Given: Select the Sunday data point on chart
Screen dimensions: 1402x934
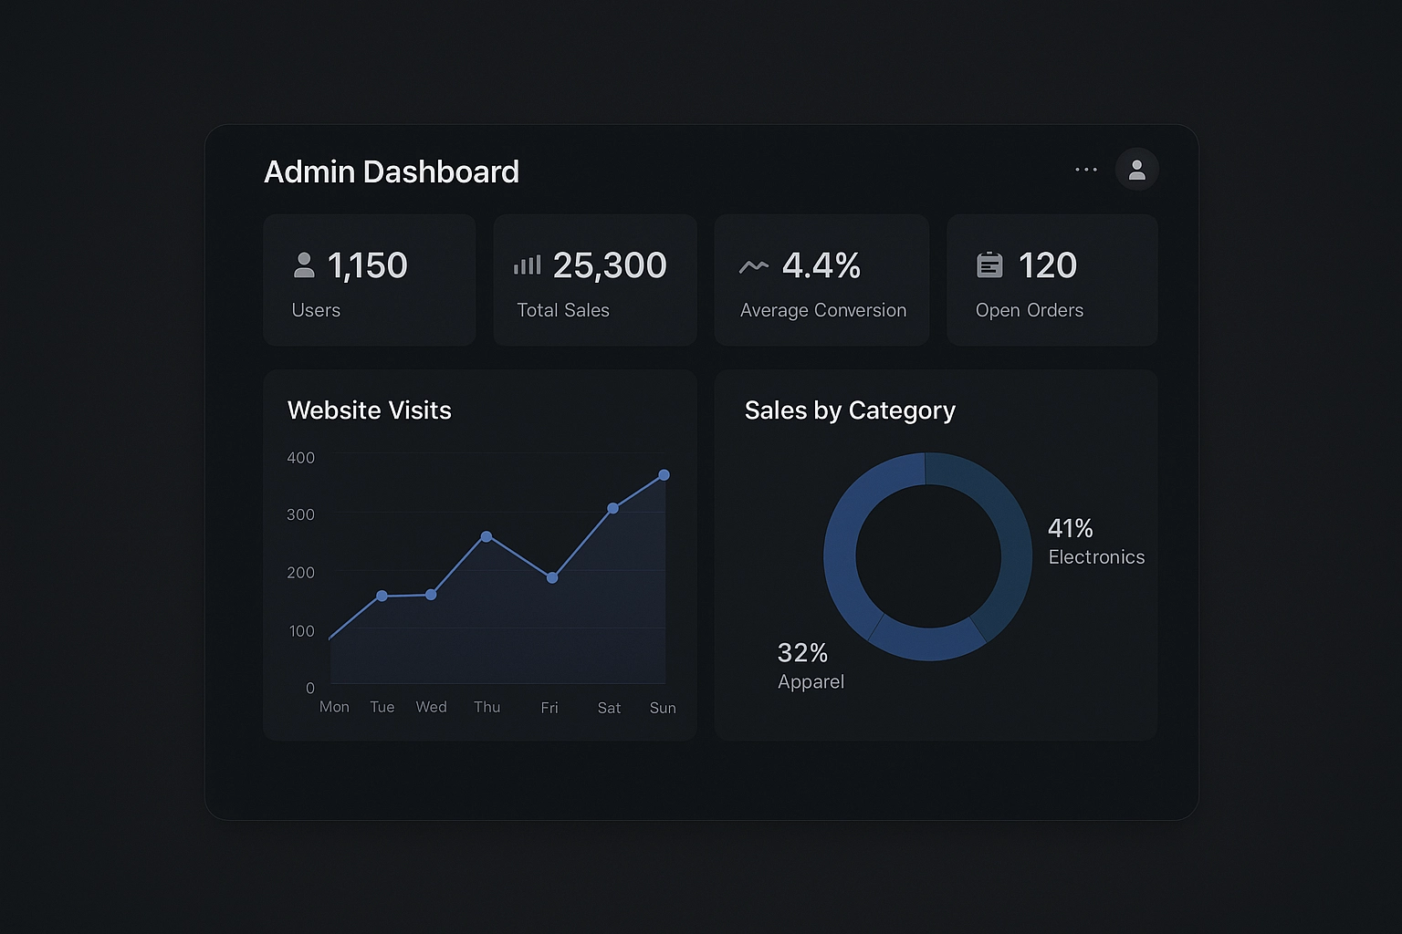Looking at the screenshot, I should [x=664, y=475].
